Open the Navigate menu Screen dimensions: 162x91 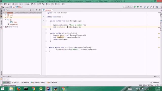tap(15, 4)
